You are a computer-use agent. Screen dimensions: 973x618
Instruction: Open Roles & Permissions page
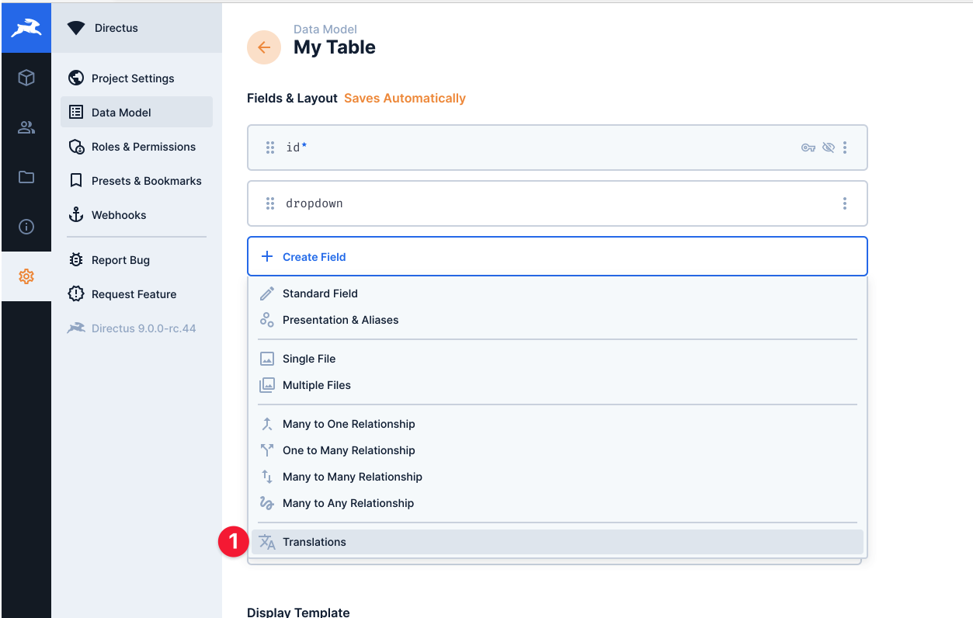[137, 147]
